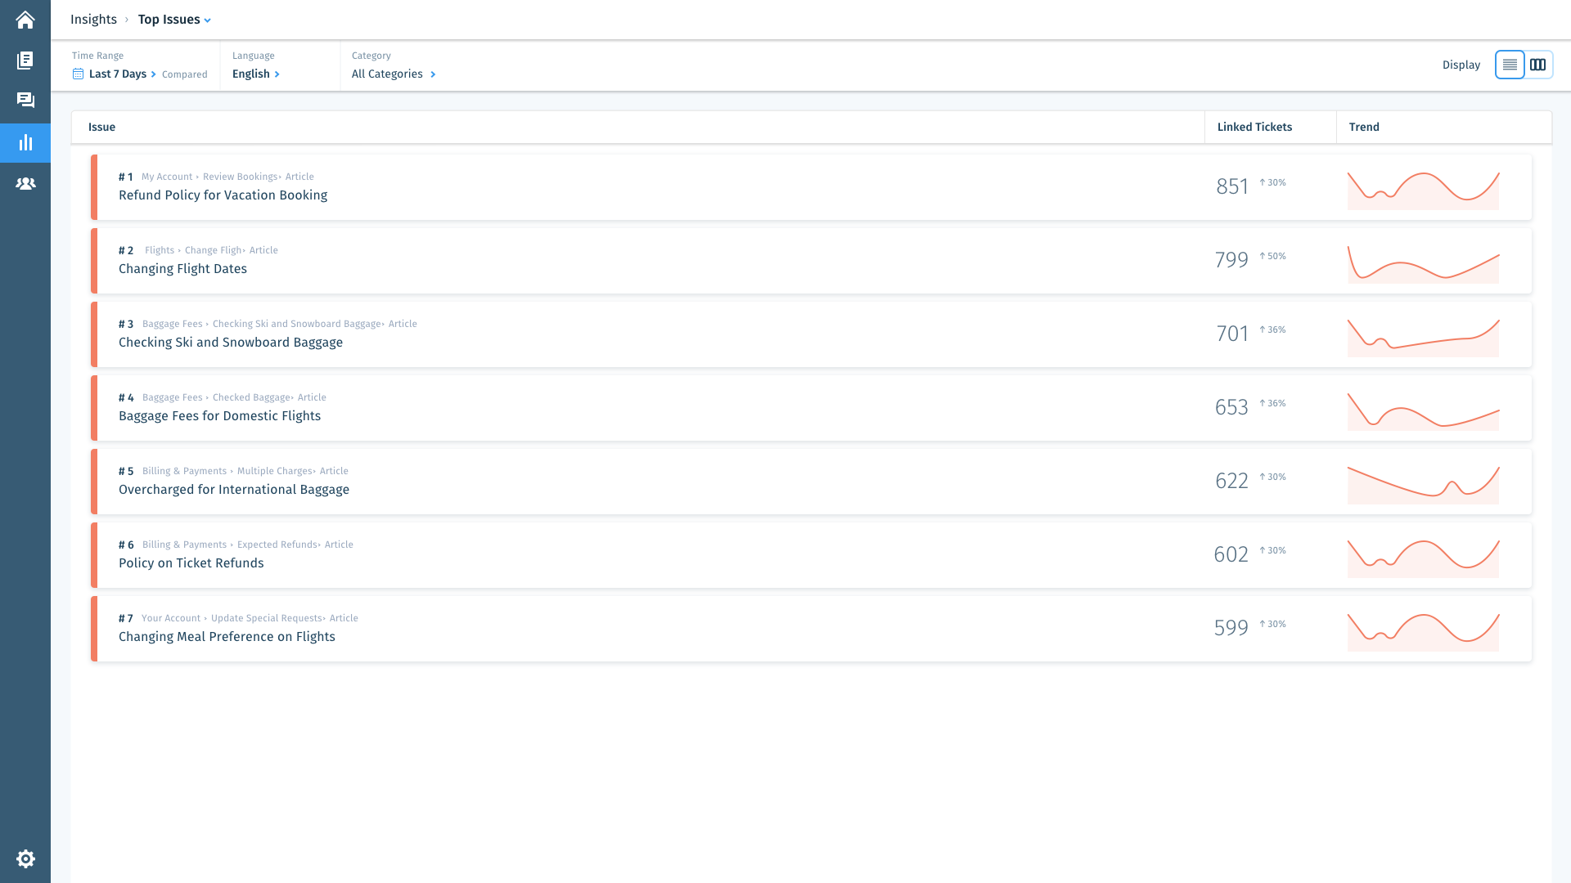The height and width of the screenshot is (883, 1571).
Task: Open the articles document icon in sidebar
Action: 25,61
